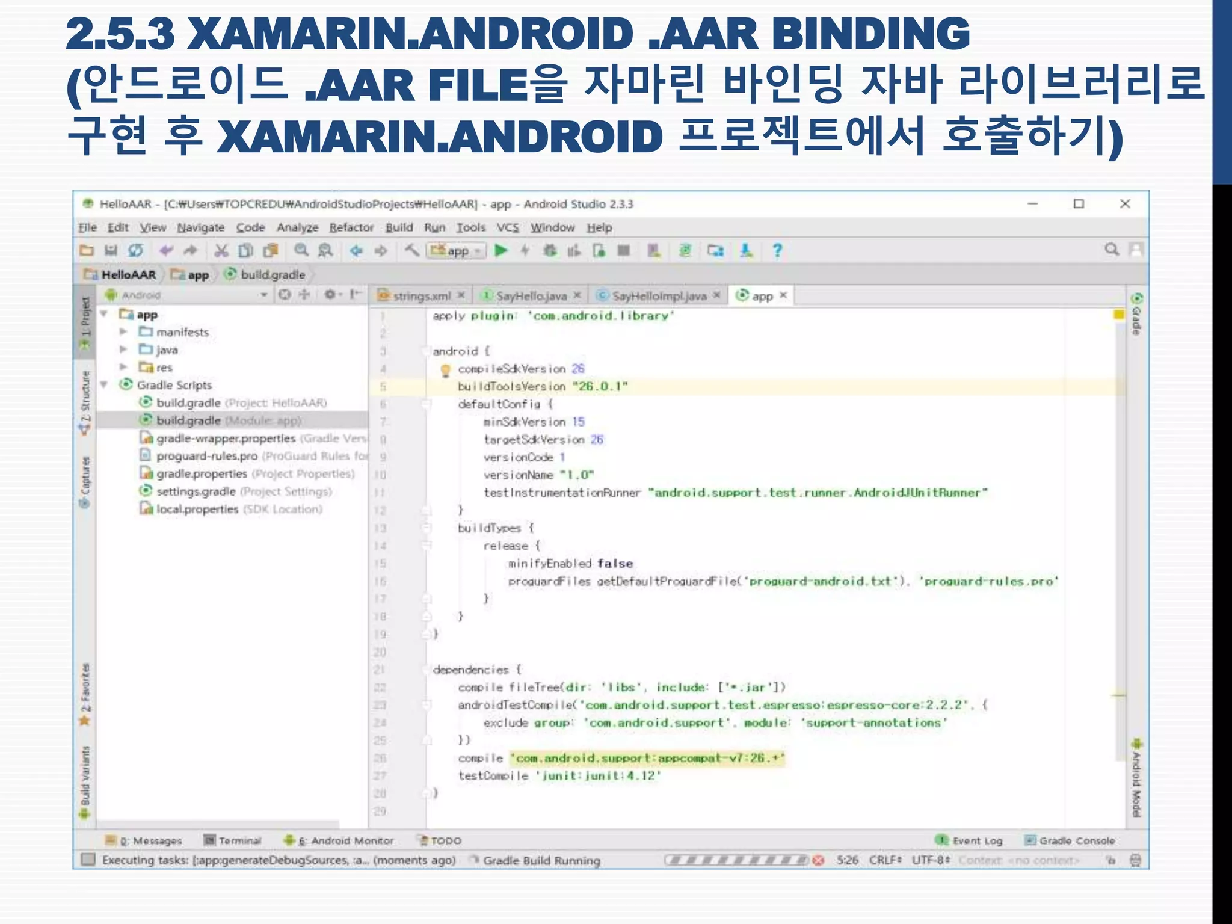Open the Gradle side panel tab
This screenshot has height=924, width=1232.
click(x=1136, y=315)
